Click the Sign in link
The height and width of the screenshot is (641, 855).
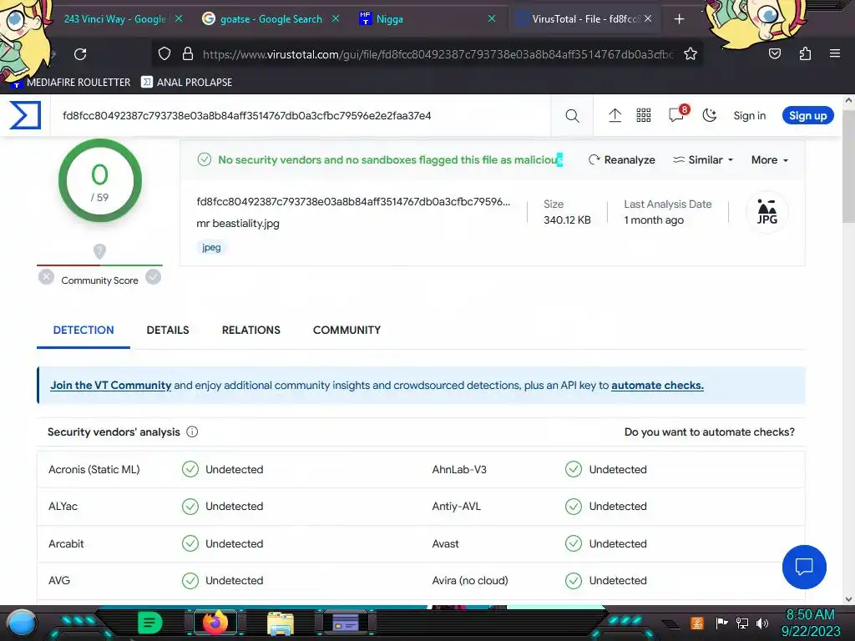(x=749, y=115)
